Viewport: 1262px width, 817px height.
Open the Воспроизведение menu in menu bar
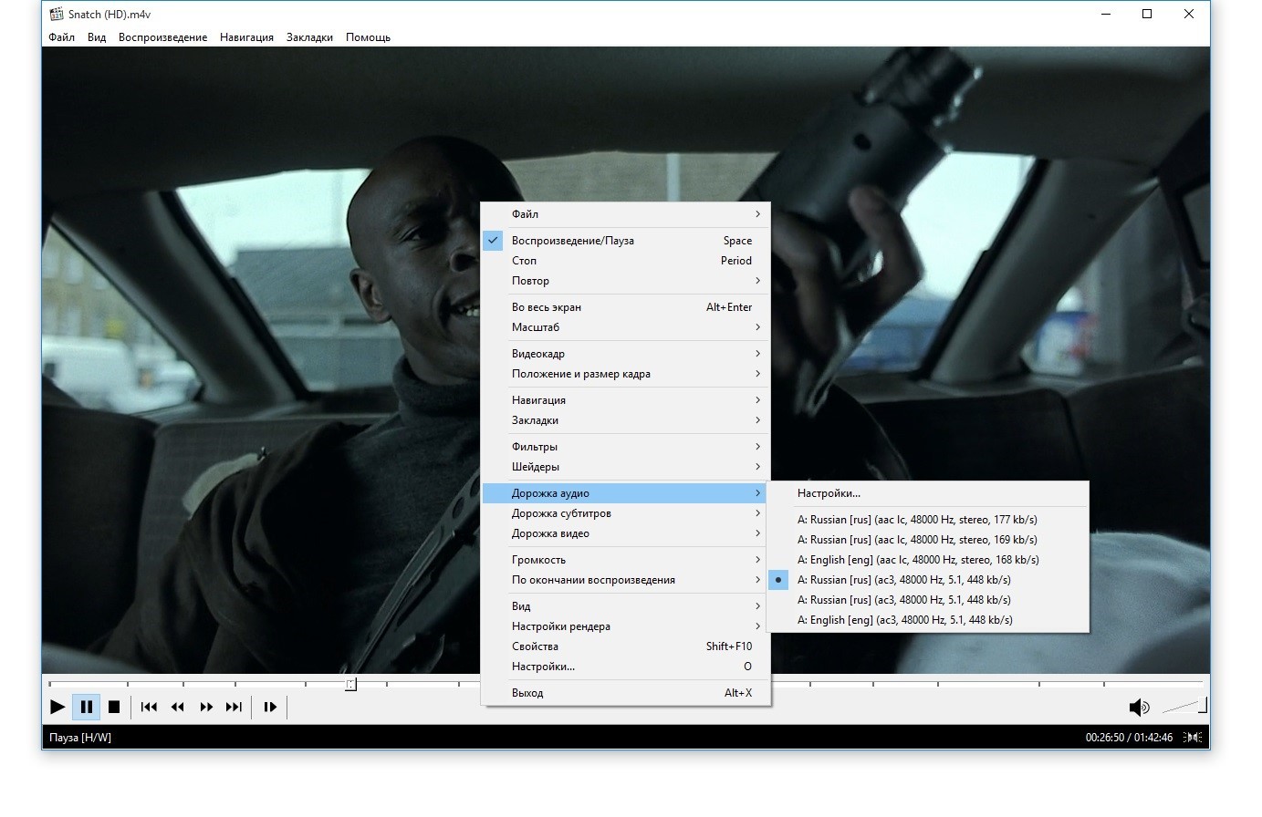coord(162,37)
